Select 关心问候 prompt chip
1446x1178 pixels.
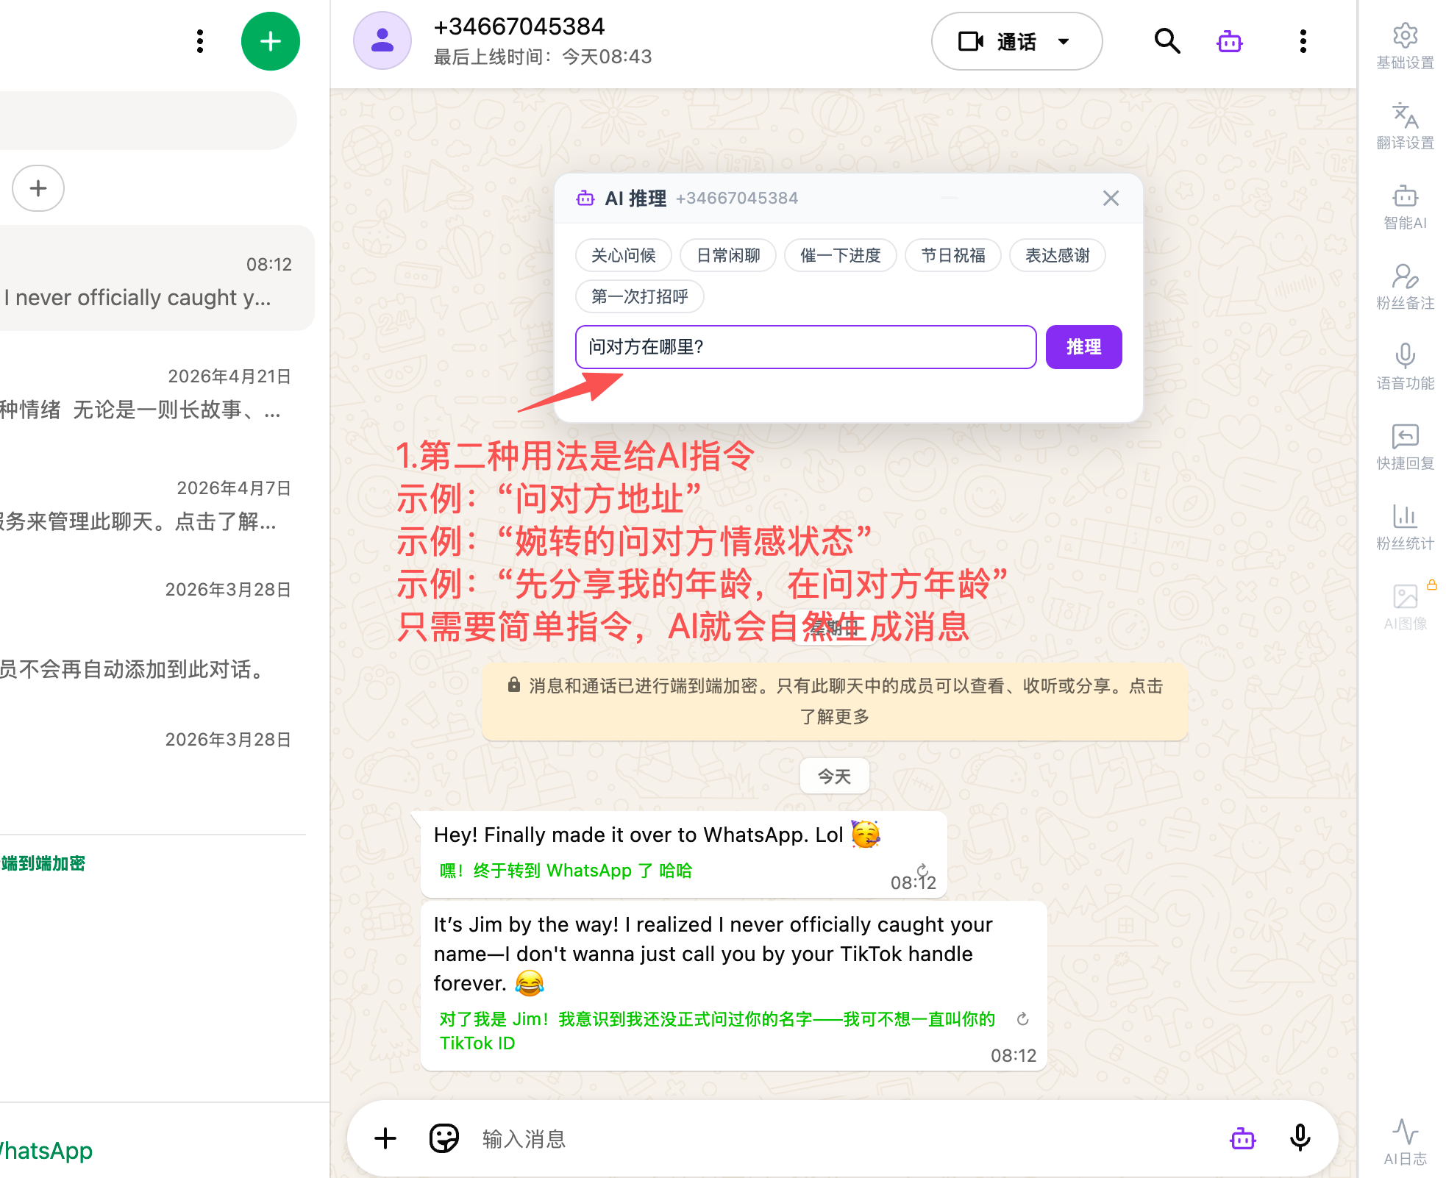(624, 255)
